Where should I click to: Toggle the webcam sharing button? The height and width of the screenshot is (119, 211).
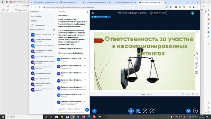point(145,111)
